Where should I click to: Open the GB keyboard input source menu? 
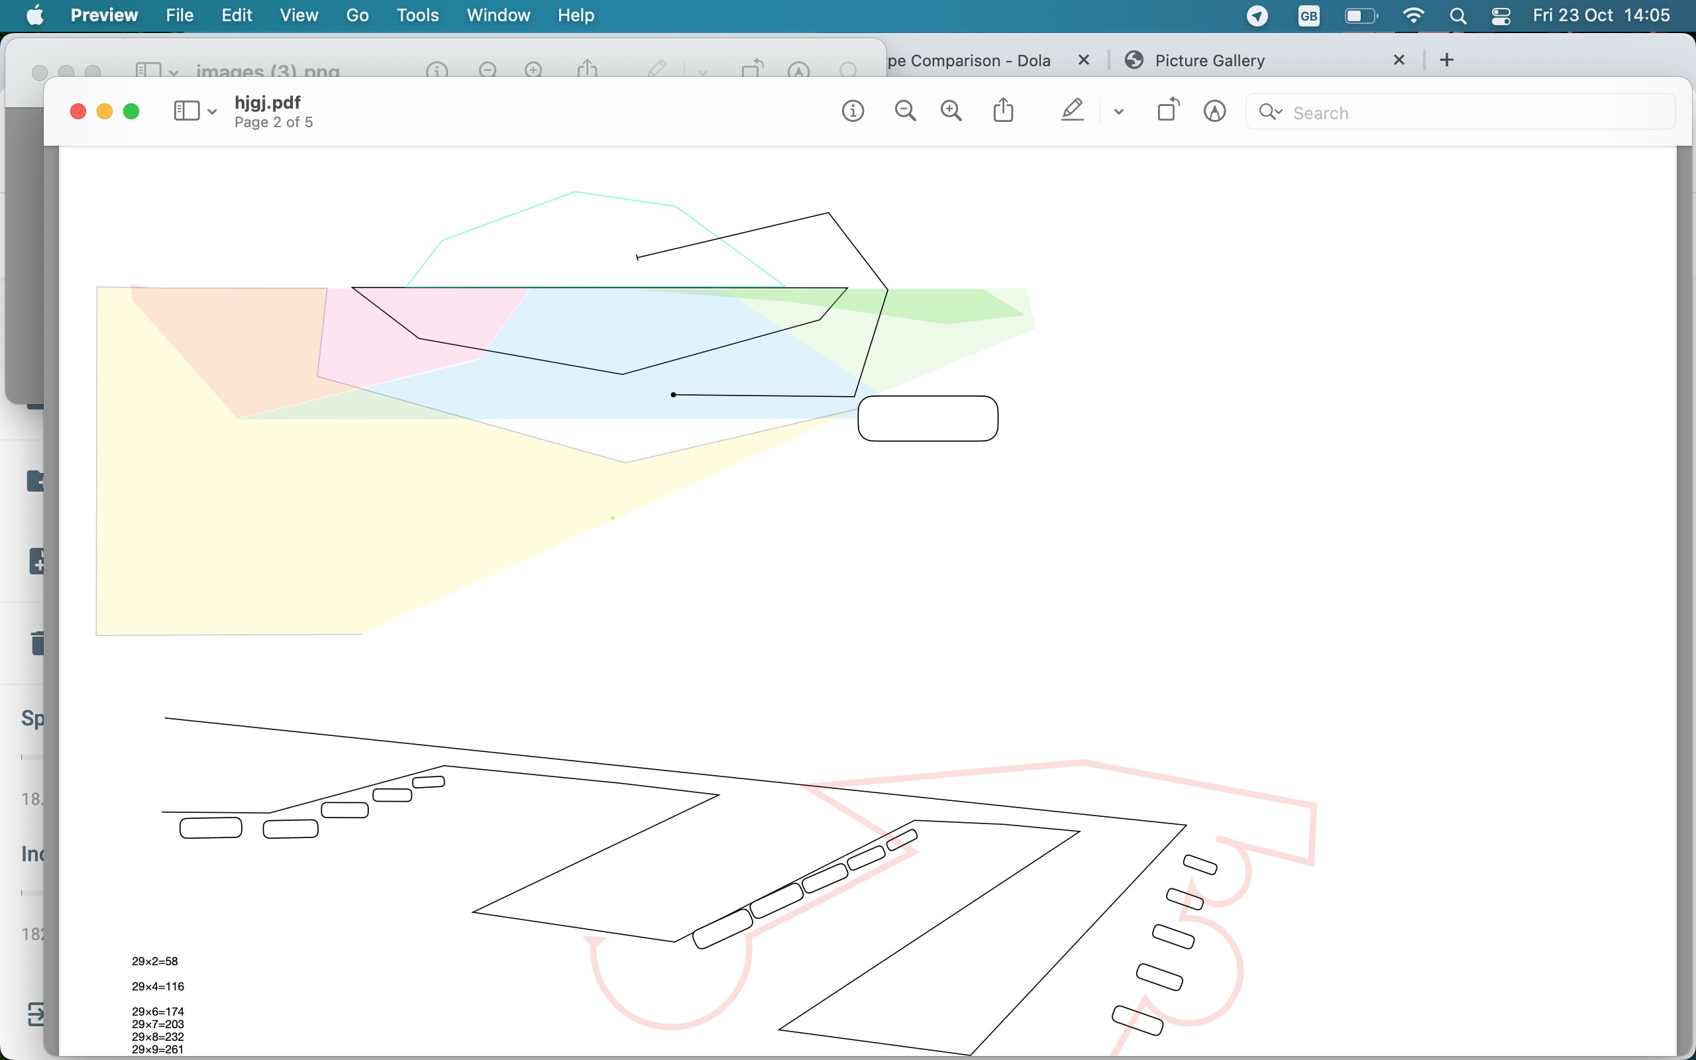click(x=1308, y=15)
